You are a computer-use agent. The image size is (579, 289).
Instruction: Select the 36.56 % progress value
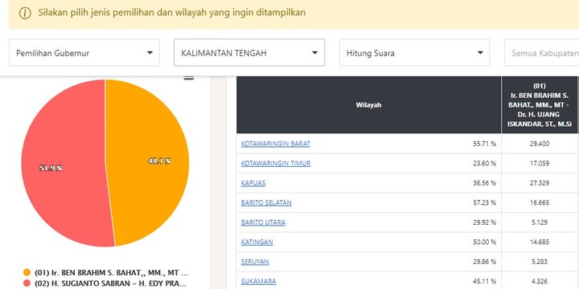[x=484, y=183]
